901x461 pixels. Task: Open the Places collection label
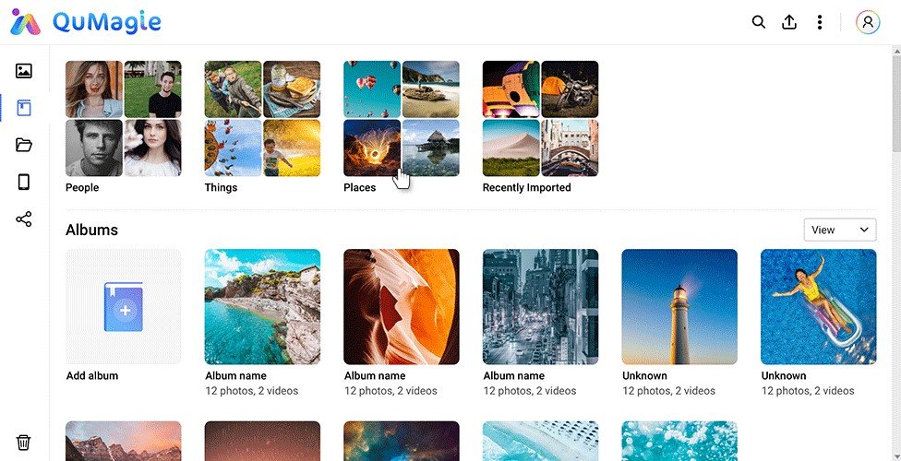[360, 188]
